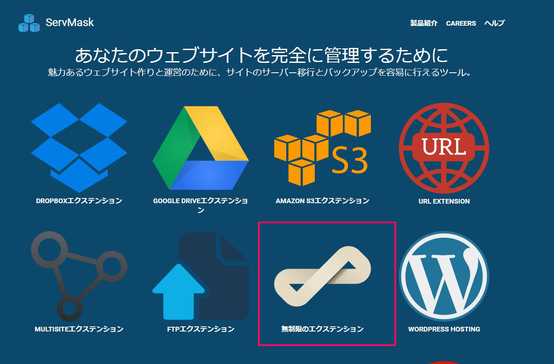Open the WORDPRESS HOSTING label link
The width and height of the screenshot is (554, 364).
[444, 329]
